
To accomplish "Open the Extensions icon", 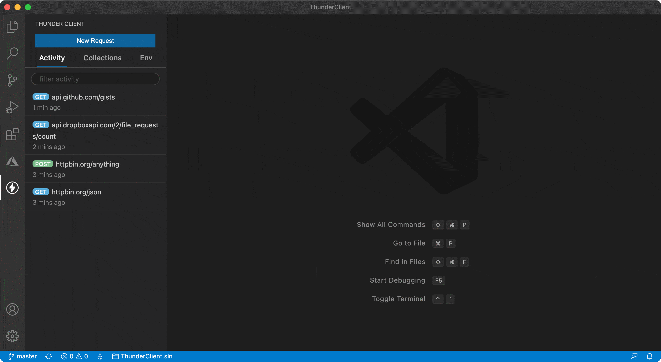I will pos(12,134).
